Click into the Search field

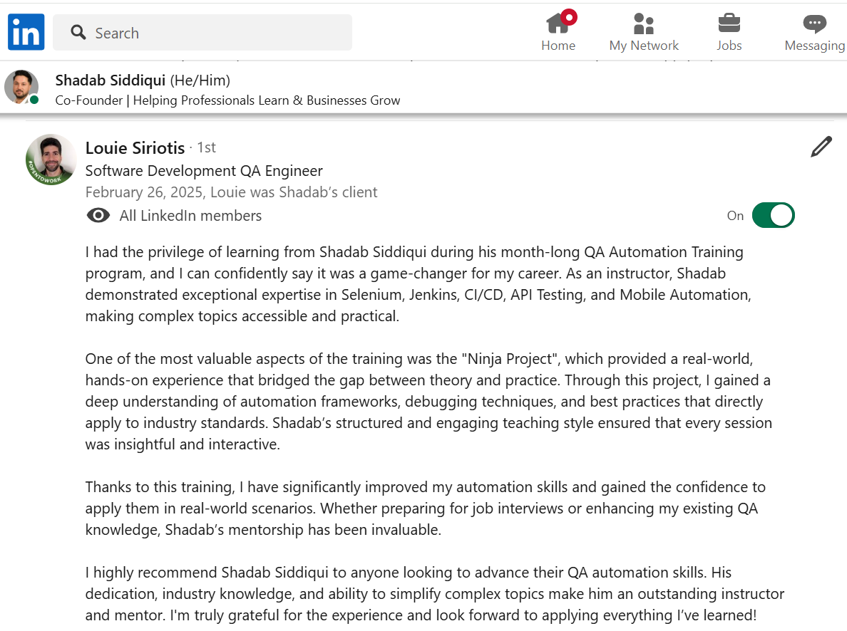[214, 33]
